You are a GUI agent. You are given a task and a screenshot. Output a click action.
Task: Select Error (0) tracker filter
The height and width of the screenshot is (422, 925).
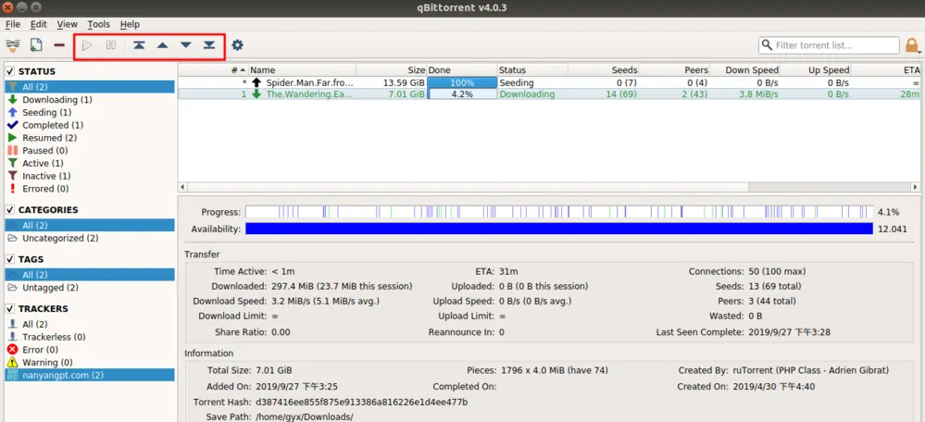[x=90, y=350]
